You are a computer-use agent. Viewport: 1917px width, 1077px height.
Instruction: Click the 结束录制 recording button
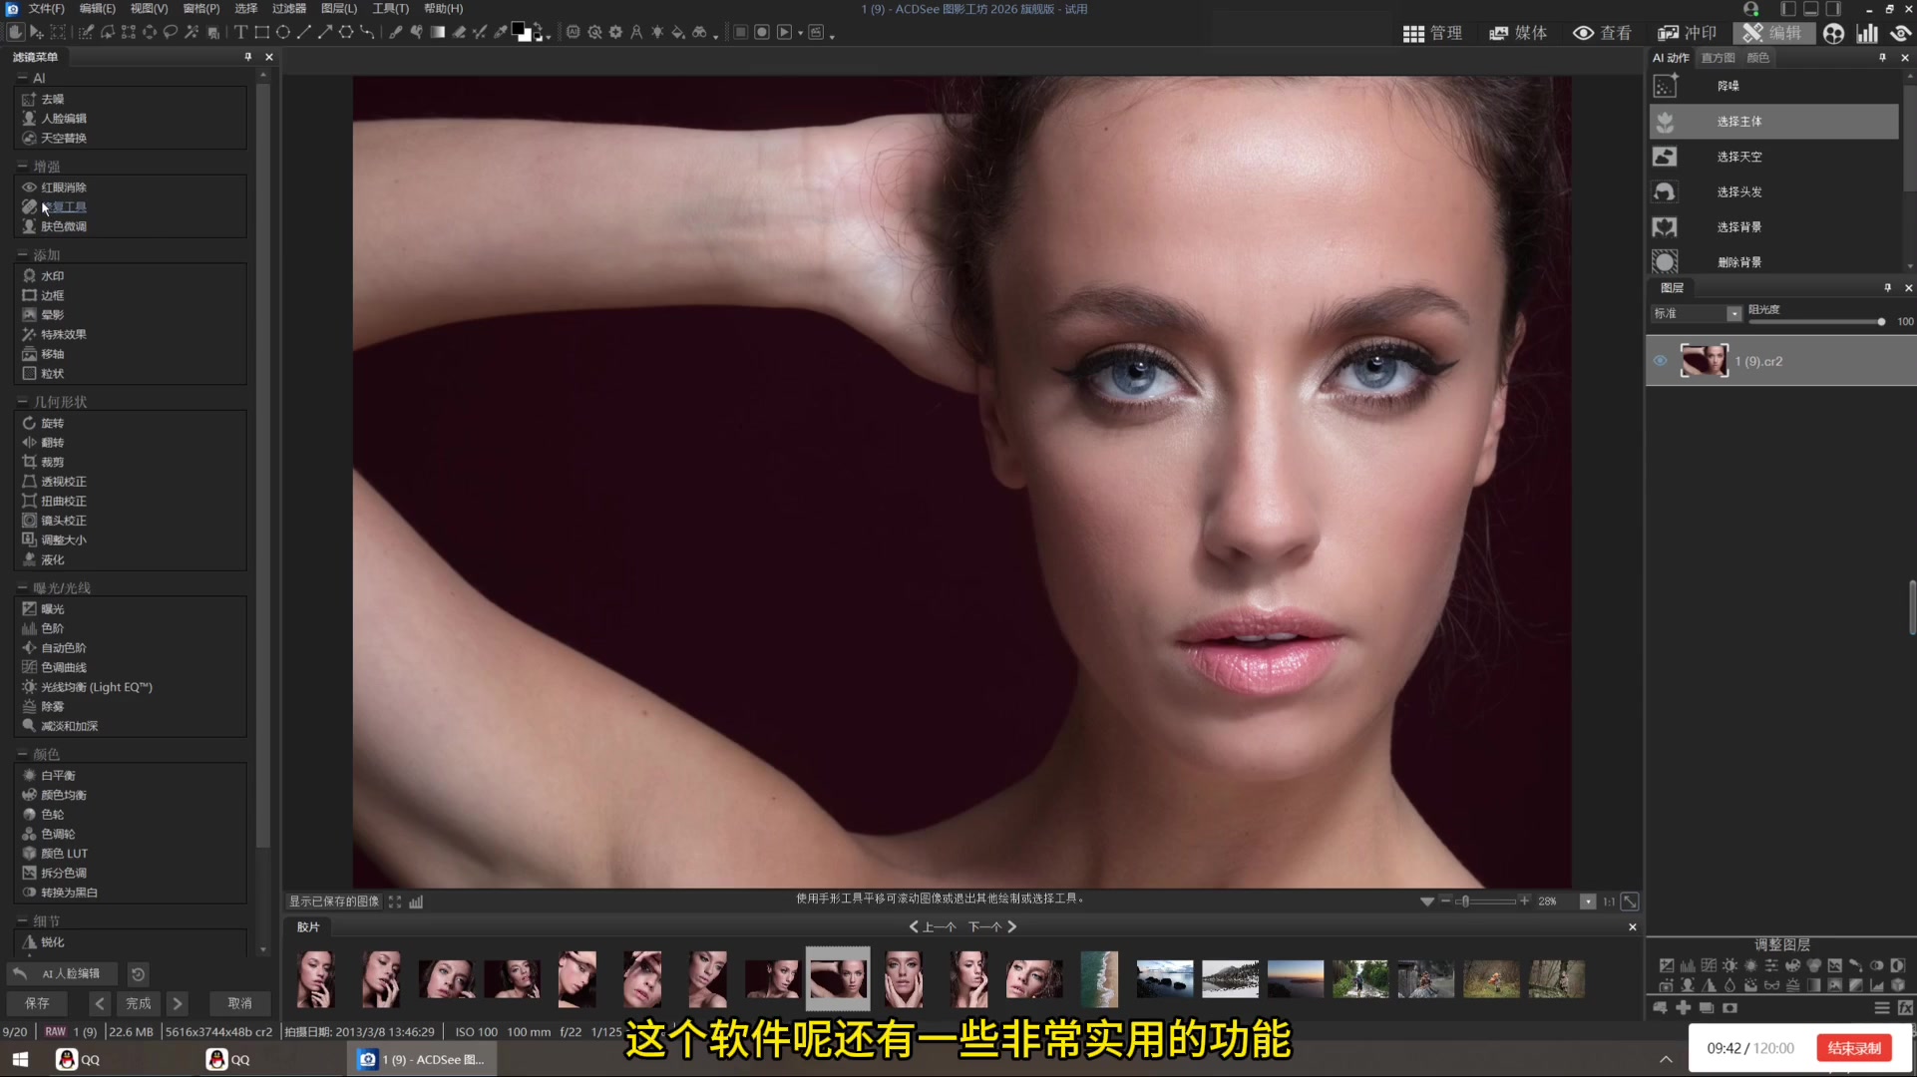(x=1853, y=1048)
